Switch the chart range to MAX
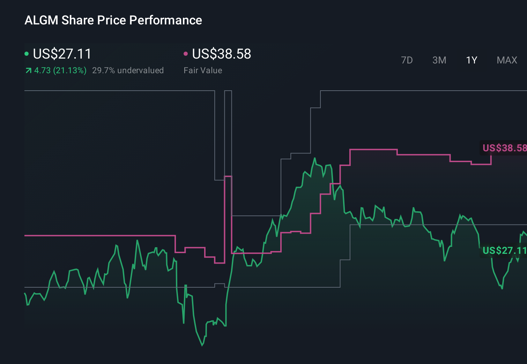The width and height of the screenshot is (527, 364). tap(506, 60)
